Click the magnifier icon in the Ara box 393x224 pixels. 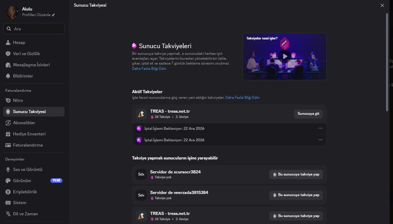click(9, 29)
